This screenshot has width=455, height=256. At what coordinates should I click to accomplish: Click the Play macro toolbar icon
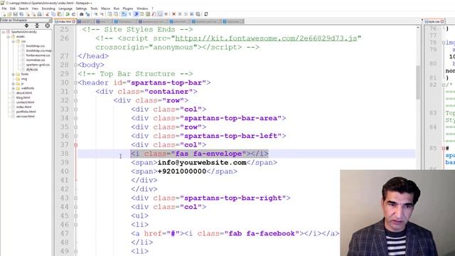pos(186,14)
